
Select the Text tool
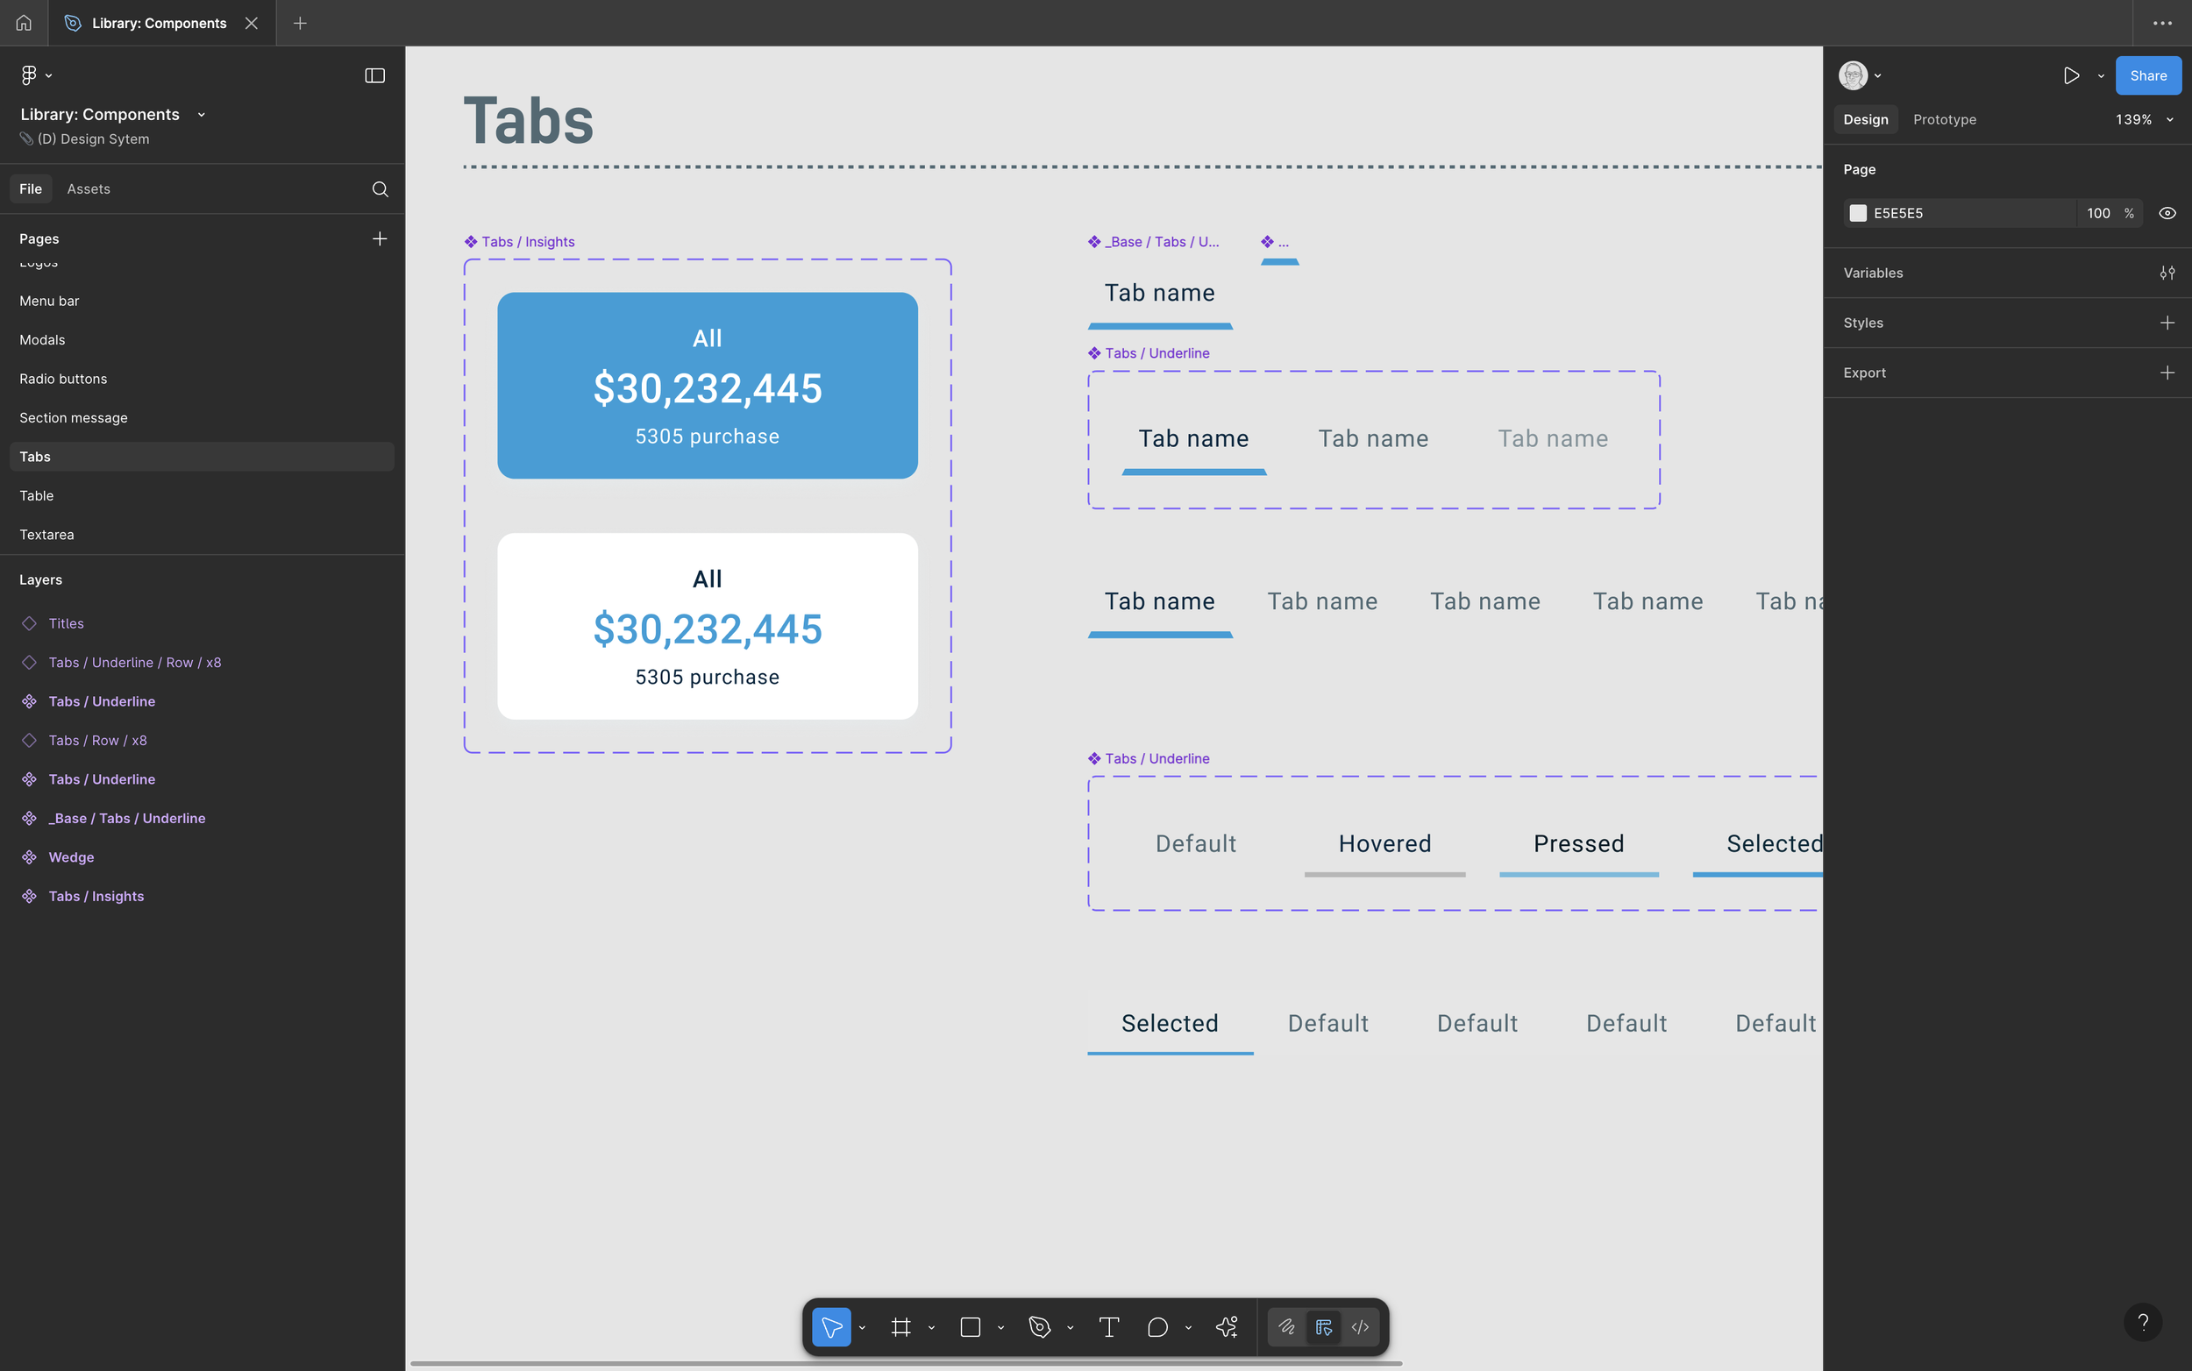point(1108,1326)
